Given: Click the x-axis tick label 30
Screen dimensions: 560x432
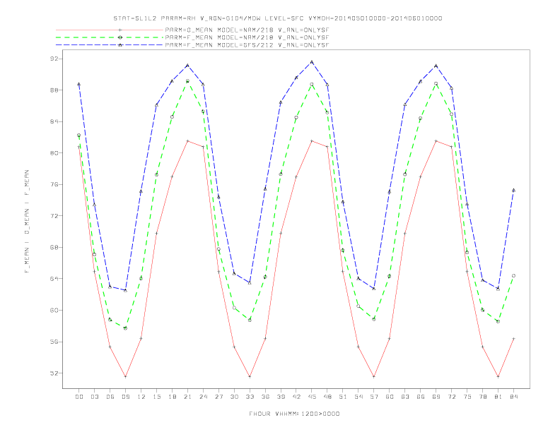Looking at the screenshot, I should coord(234,397).
